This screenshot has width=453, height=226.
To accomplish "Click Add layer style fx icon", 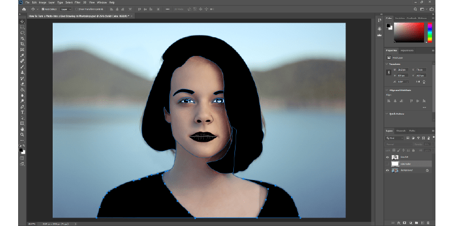I will point(399,223).
